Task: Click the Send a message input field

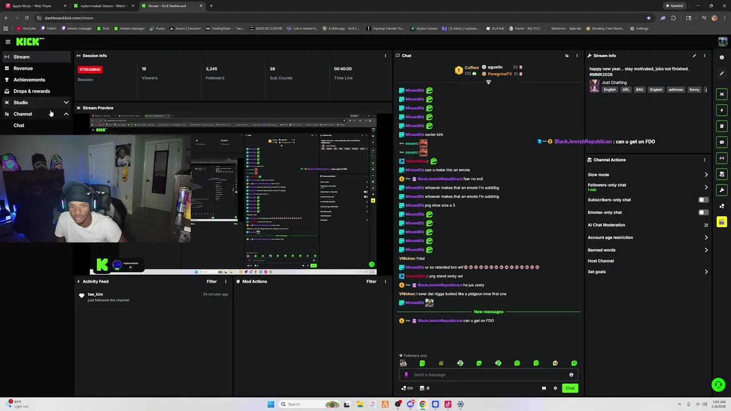Action: tap(489, 375)
